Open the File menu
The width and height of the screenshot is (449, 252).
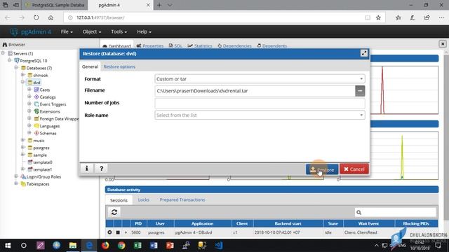point(67,31)
